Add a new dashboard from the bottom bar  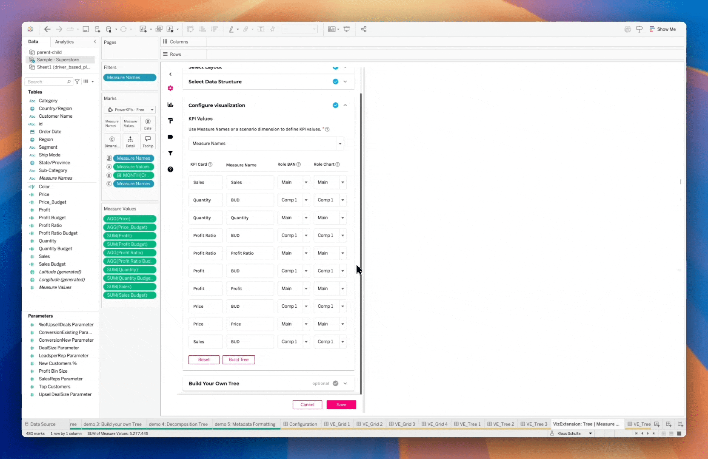668,424
